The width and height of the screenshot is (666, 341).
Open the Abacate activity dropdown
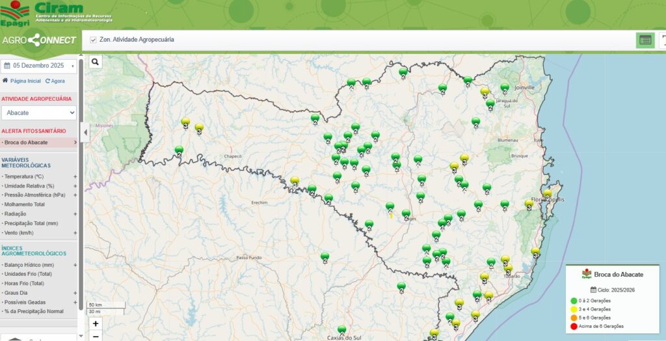[38, 113]
